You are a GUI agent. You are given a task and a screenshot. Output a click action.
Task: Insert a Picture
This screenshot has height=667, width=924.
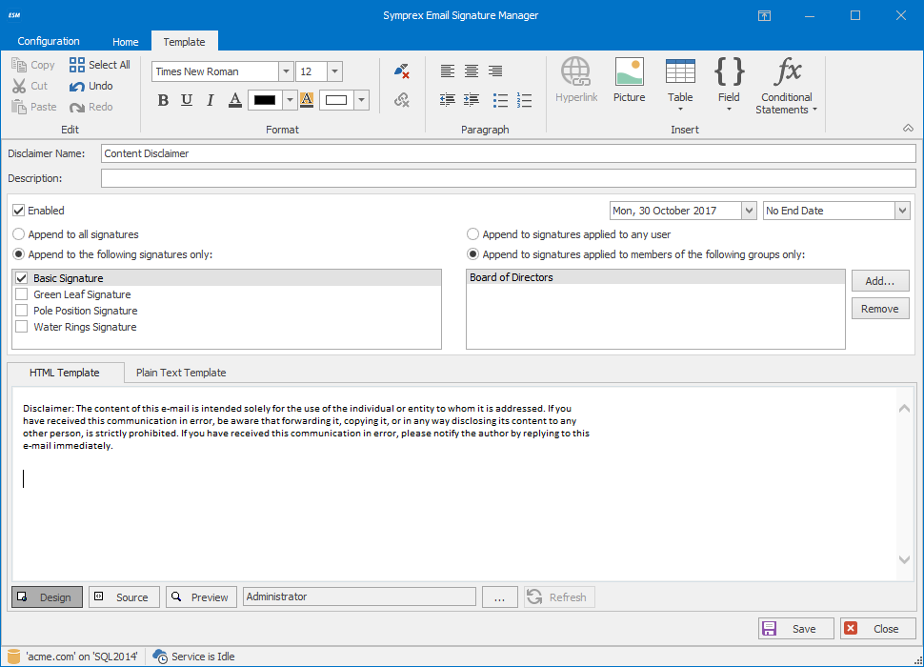click(x=629, y=80)
